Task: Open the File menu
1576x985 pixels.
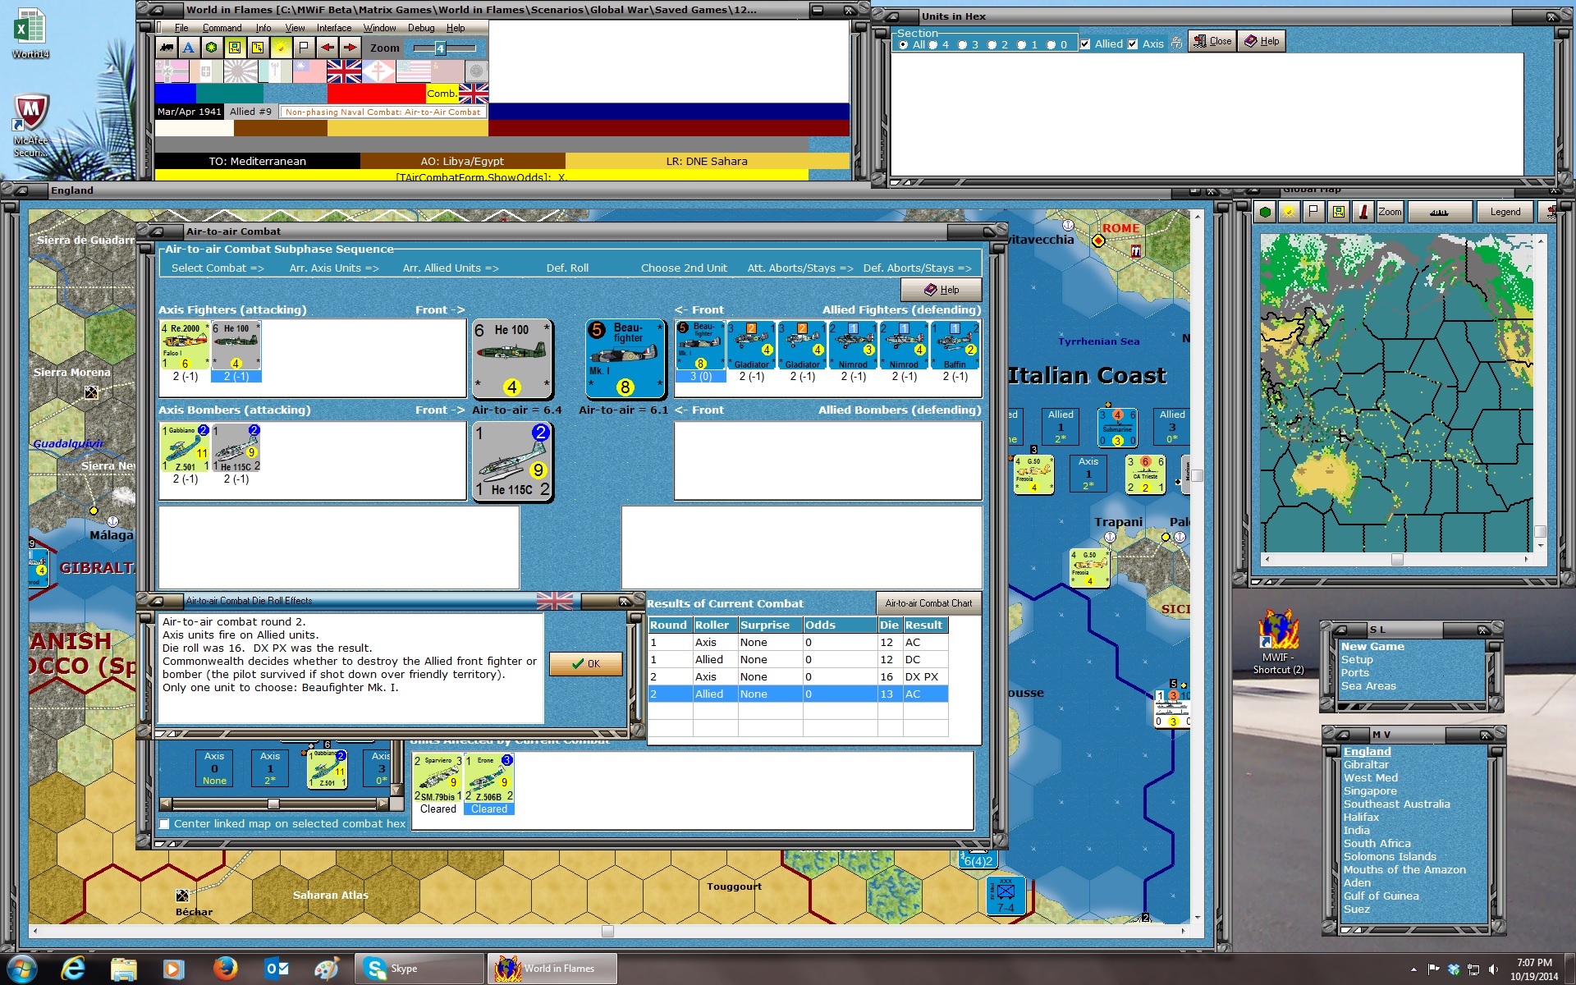Action: point(181,28)
